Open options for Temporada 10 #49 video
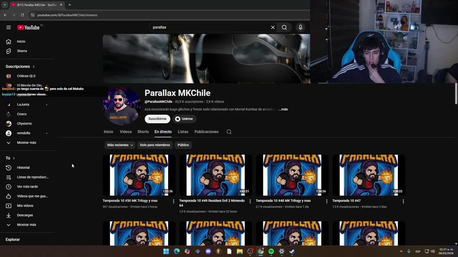Image resolution: width=458 pixels, height=257 pixels. (250, 201)
